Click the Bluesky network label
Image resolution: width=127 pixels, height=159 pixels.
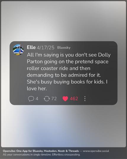64,48
